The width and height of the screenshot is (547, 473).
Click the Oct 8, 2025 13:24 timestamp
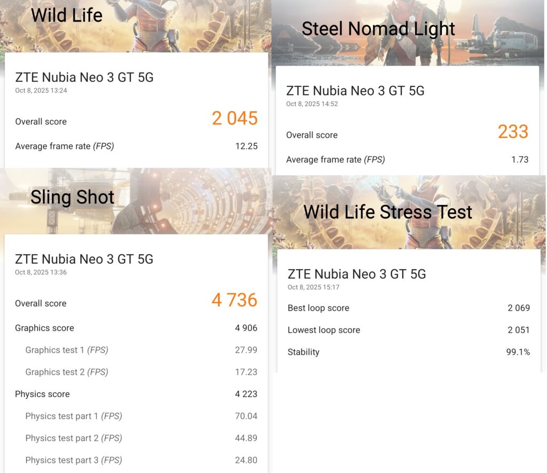41,91
